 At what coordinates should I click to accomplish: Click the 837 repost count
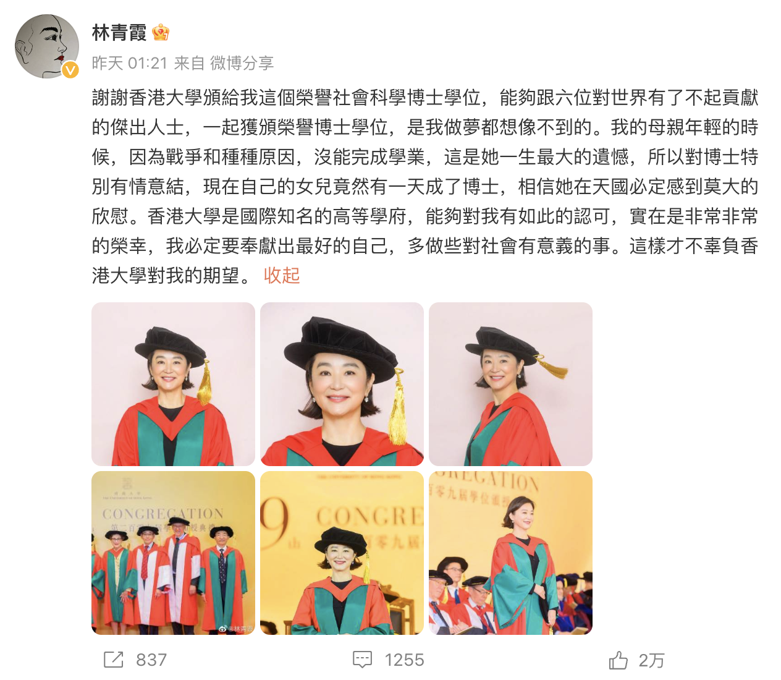pyautogui.click(x=151, y=660)
